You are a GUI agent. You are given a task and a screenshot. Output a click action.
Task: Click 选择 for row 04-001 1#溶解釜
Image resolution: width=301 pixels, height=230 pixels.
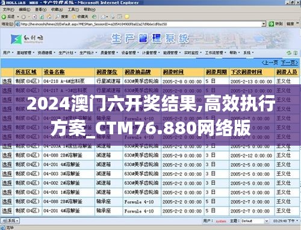(7, 192)
